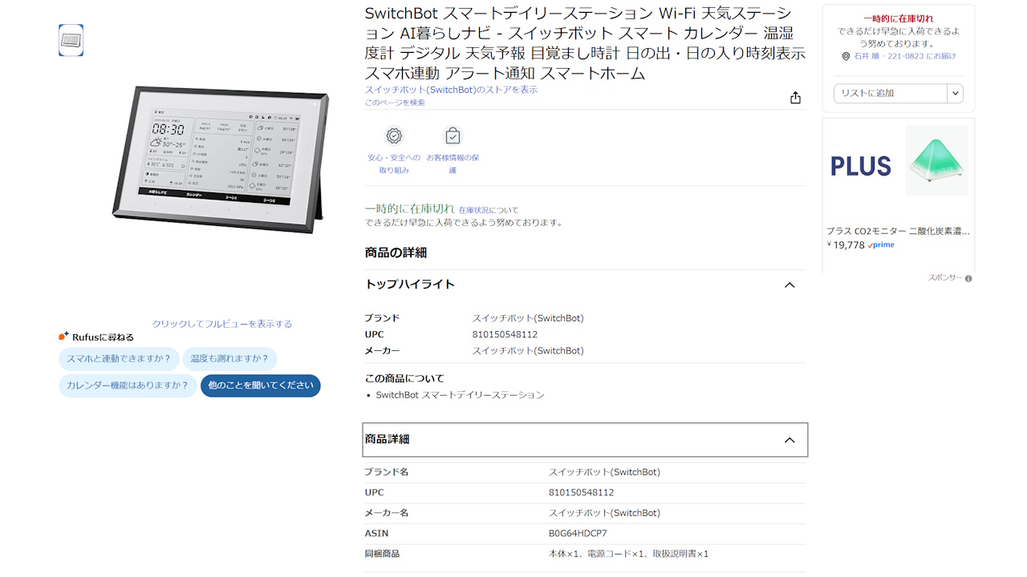The height and width of the screenshot is (577, 1027).
Task: Click the Rufus sparkle icon
Action: click(63, 336)
